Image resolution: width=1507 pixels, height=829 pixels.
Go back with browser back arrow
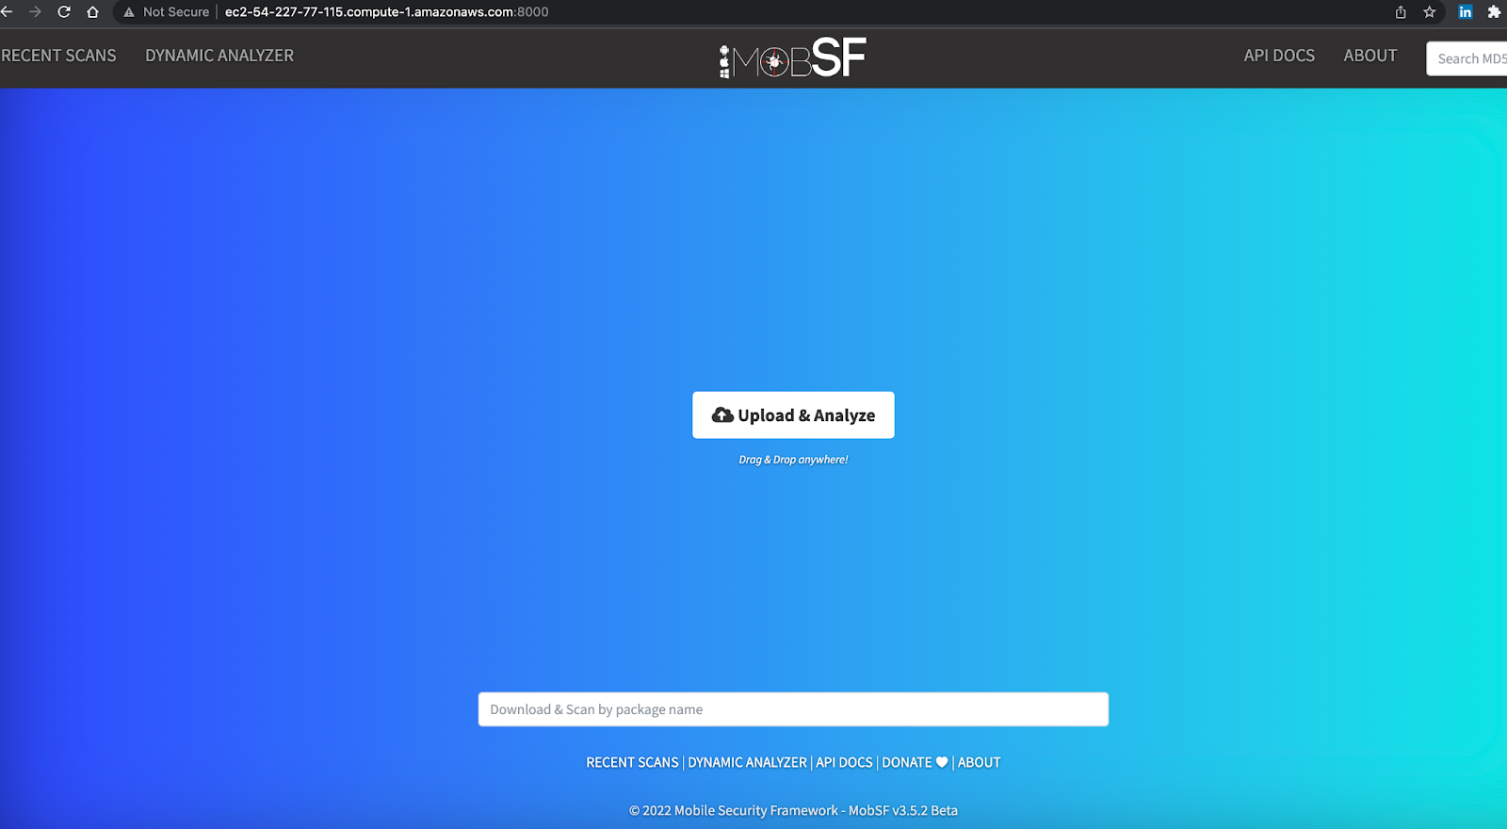coord(6,12)
